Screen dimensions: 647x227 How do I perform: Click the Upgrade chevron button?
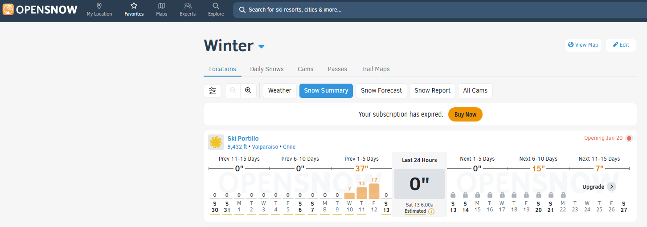[612, 187]
